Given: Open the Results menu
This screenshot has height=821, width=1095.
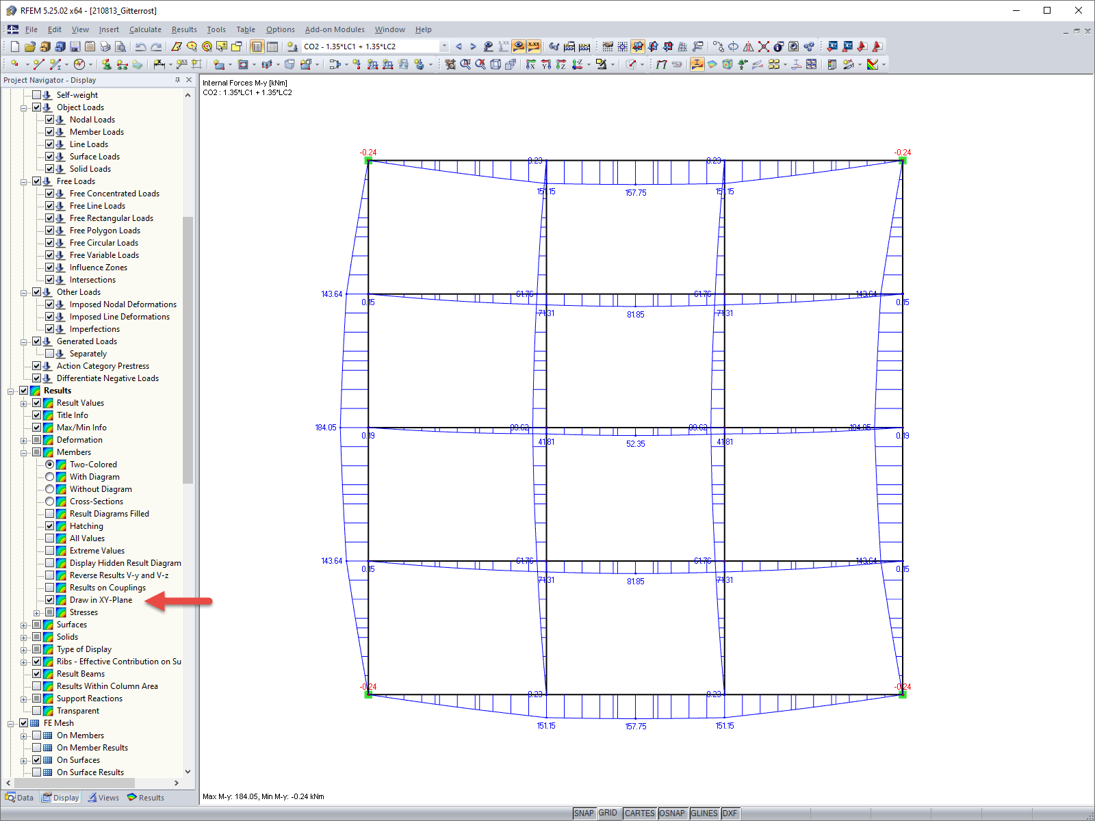Looking at the screenshot, I should click(184, 29).
